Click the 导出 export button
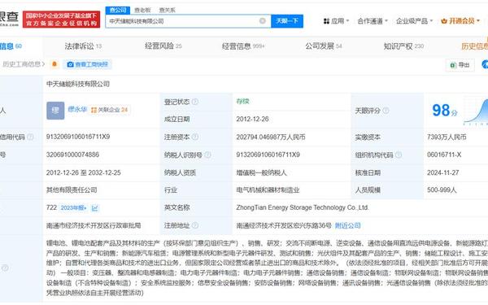Image resolution: width=488 pixels, height=305 pixels. click(x=460, y=65)
